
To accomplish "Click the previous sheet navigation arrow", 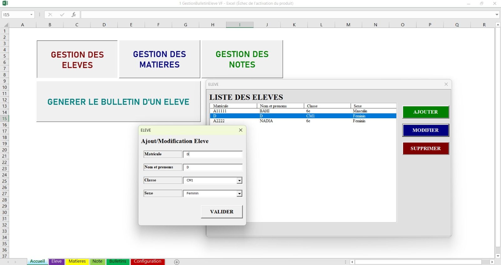I will [8, 262].
